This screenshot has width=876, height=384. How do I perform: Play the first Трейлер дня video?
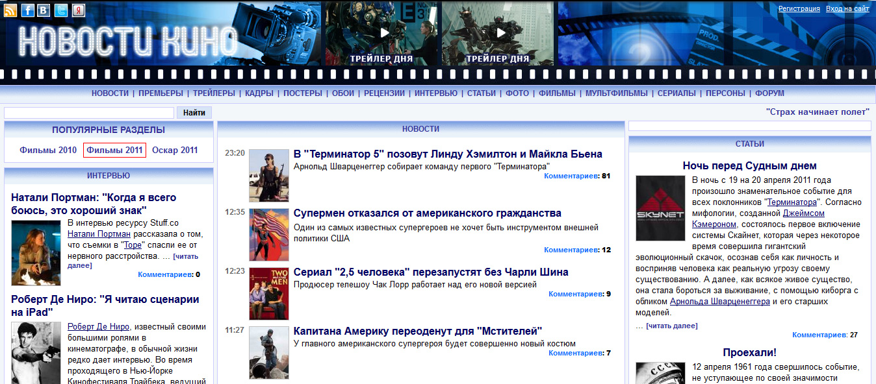click(x=381, y=32)
